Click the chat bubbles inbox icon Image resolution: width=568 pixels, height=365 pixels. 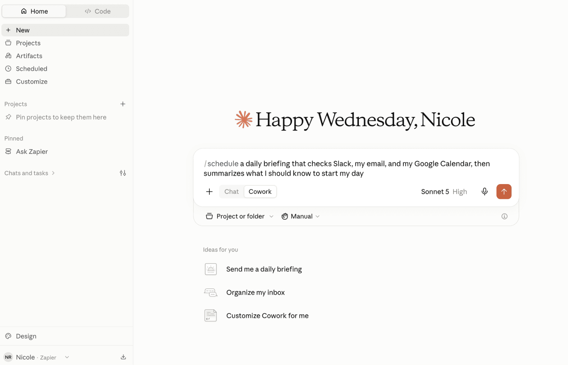(211, 292)
